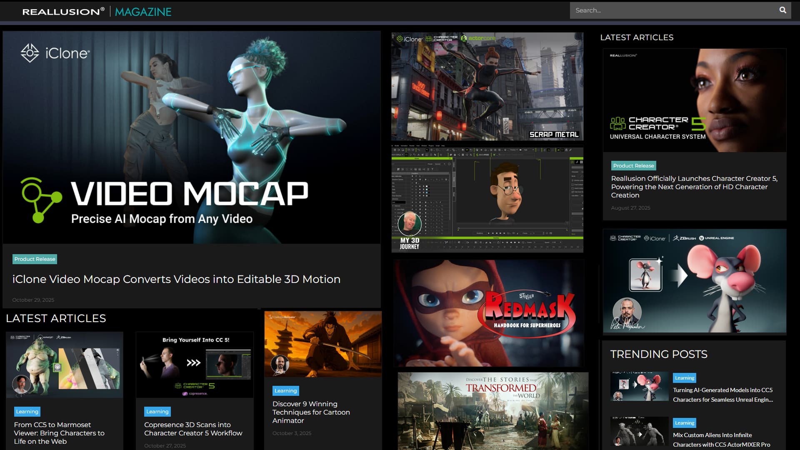Screen dimensions: 800x450
Task: Open From CC5 to Marmoset Viewer article
Action: pos(59,433)
